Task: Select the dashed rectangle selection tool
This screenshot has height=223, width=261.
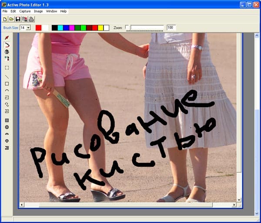Action: pyautogui.click(x=7, y=68)
